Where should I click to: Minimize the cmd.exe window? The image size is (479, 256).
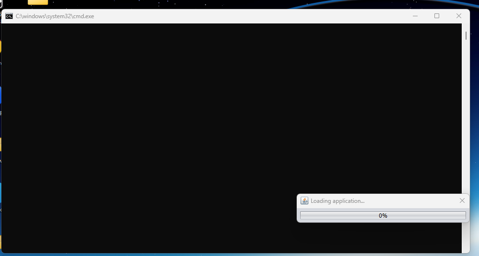[415, 16]
